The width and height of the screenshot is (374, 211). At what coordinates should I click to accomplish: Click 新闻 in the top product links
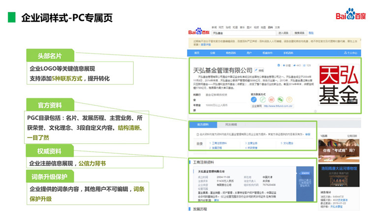tap(214, 28)
